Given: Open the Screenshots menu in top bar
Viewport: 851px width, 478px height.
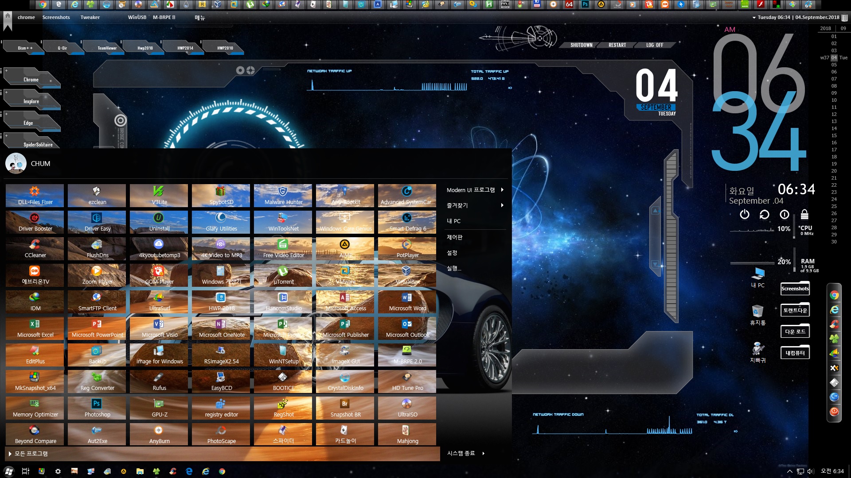Looking at the screenshot, I should point(56,17).
